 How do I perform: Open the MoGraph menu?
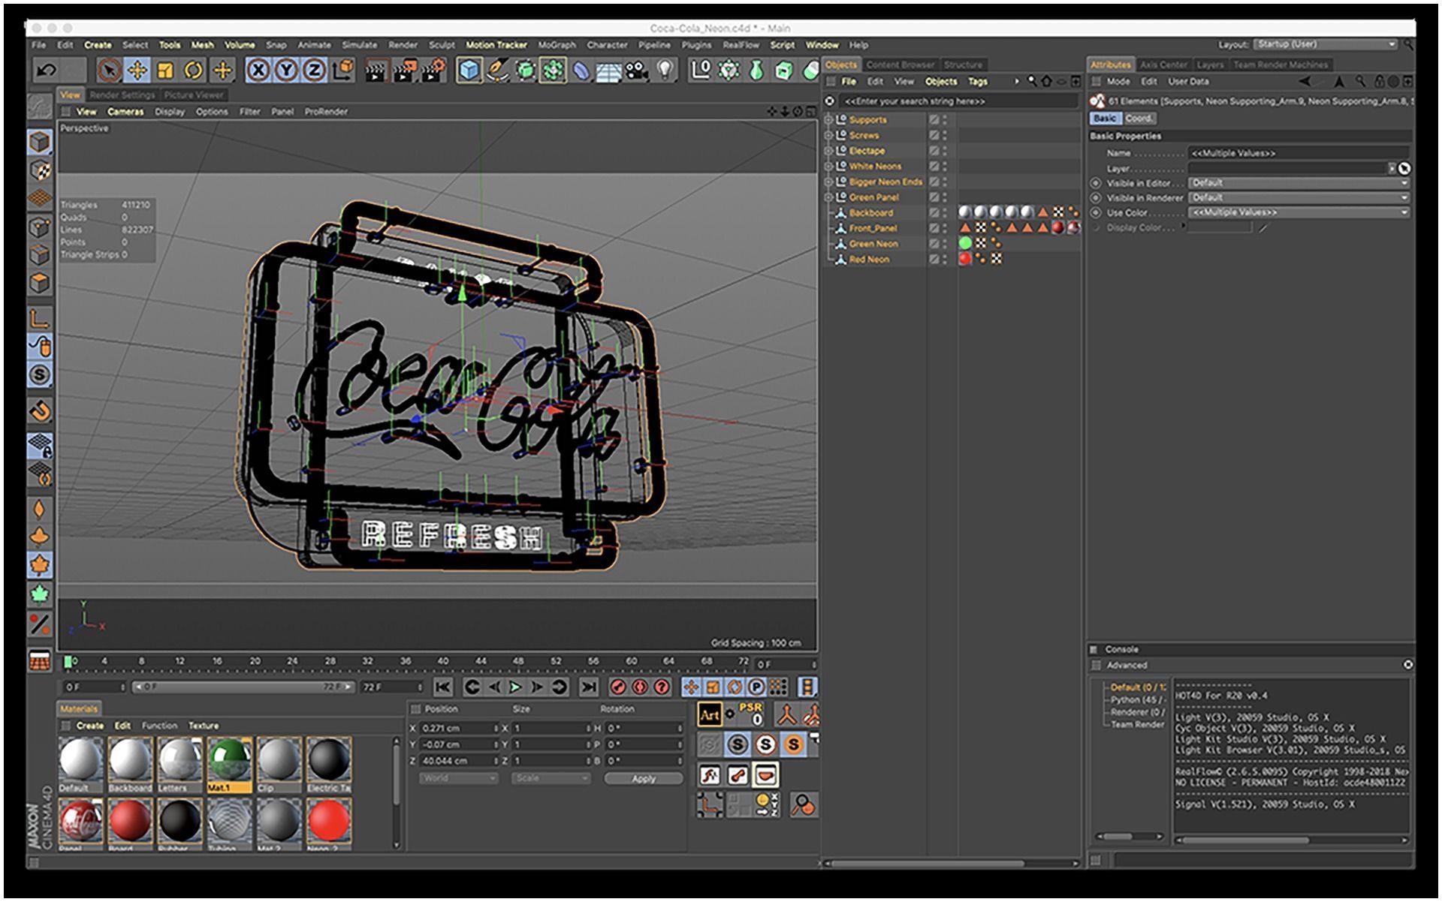click(x=557, y=45)
